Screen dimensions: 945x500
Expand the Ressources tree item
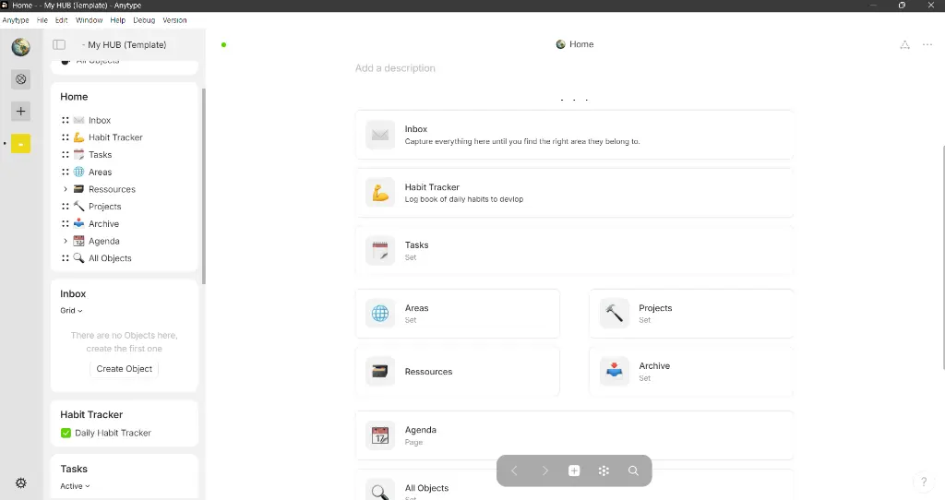pos(66,189)
